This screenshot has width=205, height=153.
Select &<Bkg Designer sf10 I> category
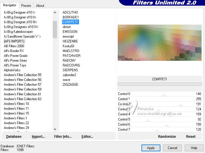[x=19, y=12]
